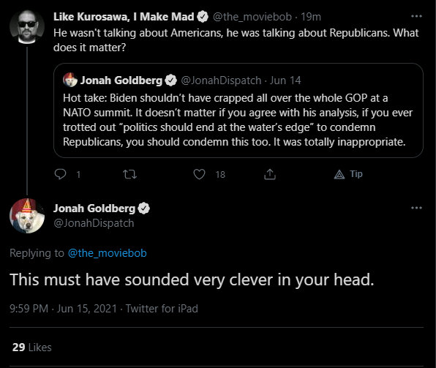Click the 19m timestamp on MovieBob's tweet
The image size is (436, 368).
(311, 17)
